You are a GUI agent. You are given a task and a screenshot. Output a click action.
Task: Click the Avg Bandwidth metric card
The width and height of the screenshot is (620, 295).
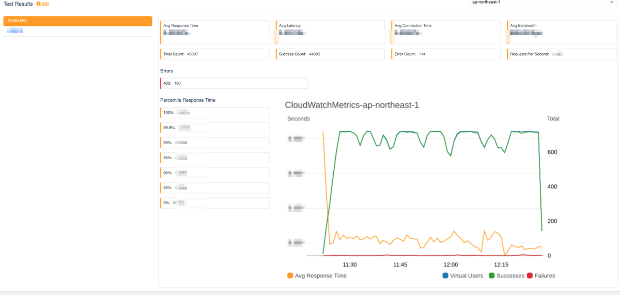coord(562,33)
